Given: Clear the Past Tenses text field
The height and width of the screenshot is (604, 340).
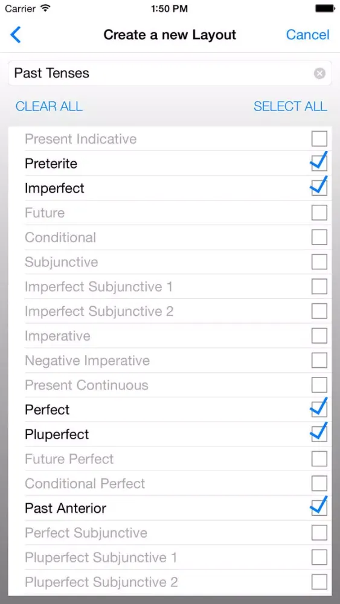Looking at the screenshot, I should point(319,73).
